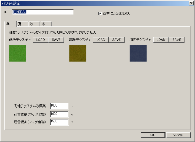Click SAVE for 高地テクスチャ
Screen dimensions: 195x142
click(116, 40)
